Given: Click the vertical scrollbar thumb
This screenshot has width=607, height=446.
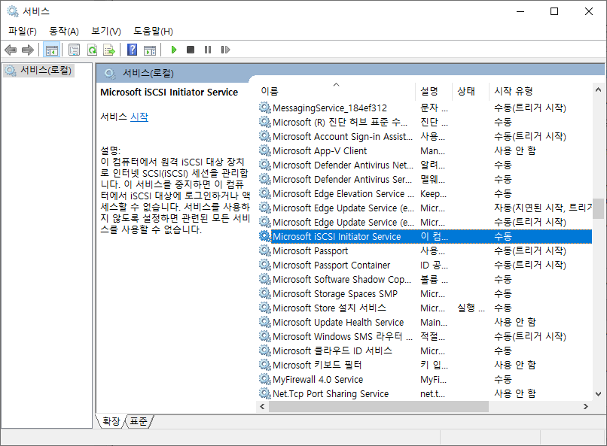Looking at the screenshot, I should 598,208.
